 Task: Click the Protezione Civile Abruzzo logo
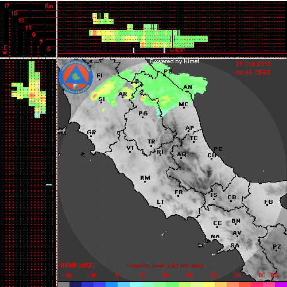(76, 77)
